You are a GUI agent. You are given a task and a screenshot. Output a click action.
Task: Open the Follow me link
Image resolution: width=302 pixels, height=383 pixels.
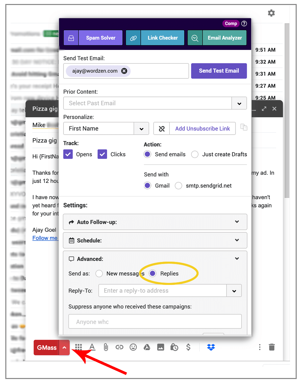(45, 238)
